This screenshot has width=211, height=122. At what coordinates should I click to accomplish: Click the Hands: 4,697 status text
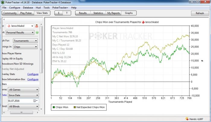196,119
